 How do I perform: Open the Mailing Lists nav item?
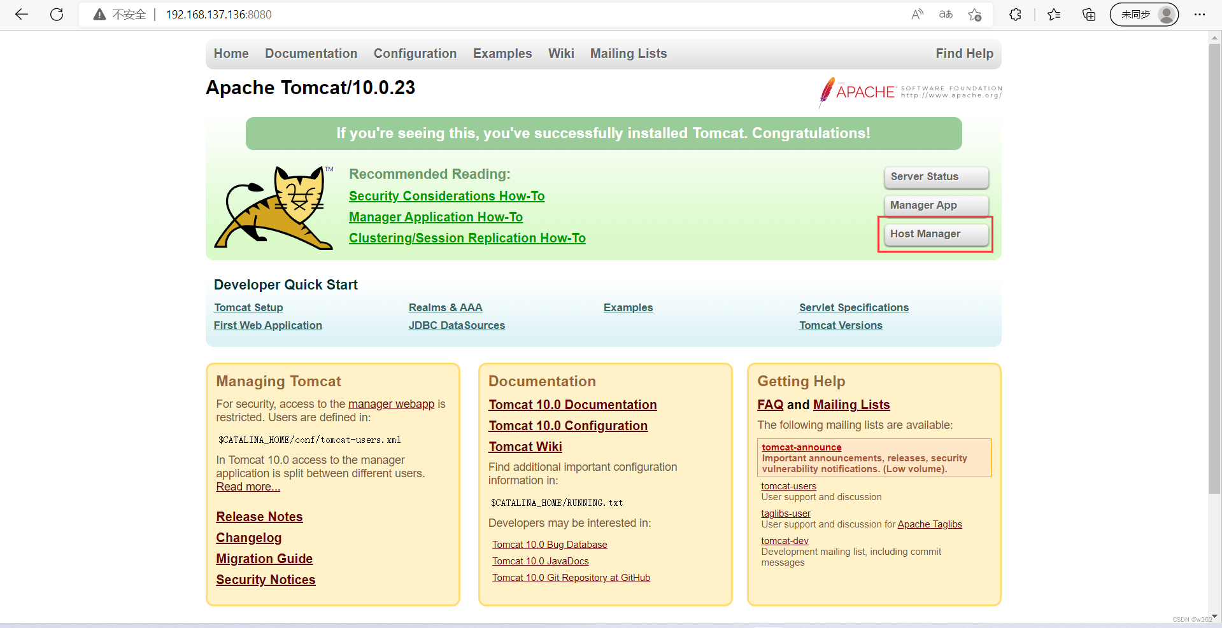629,53
